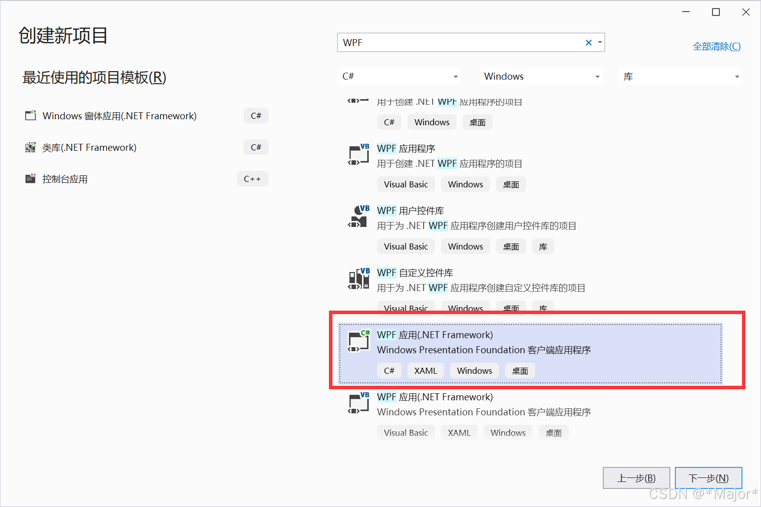Image resolution: width=761 pixels, height=507 pixels.
Task: Select the C# WPF 应用(.NET Framework) title
Action: (x=435, y=335)
